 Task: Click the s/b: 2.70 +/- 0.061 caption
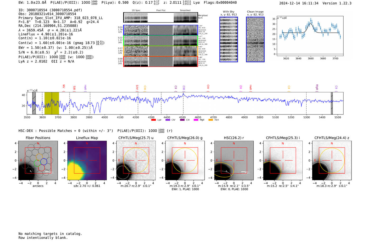(x=87, y=186)
